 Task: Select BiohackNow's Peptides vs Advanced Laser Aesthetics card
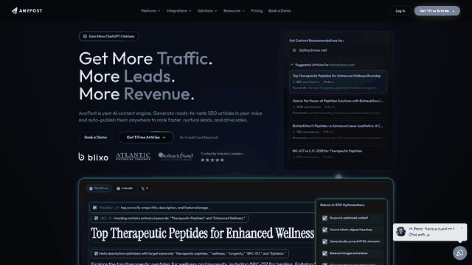pyautogui.click(x=338, y=132)
